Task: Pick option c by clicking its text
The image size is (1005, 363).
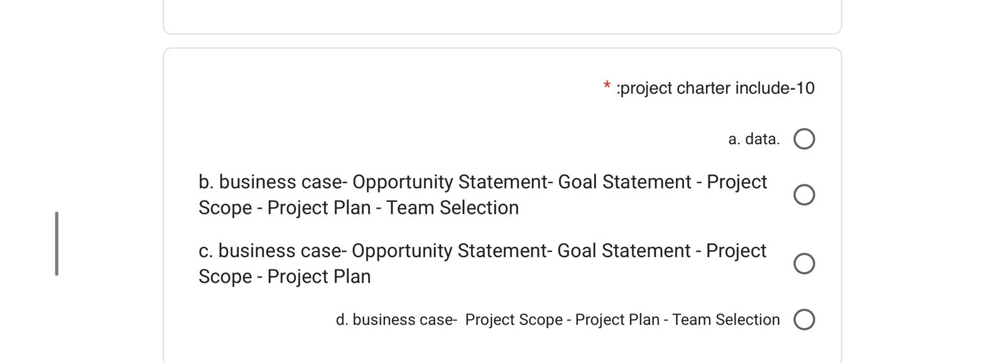Action: point(481,263)
